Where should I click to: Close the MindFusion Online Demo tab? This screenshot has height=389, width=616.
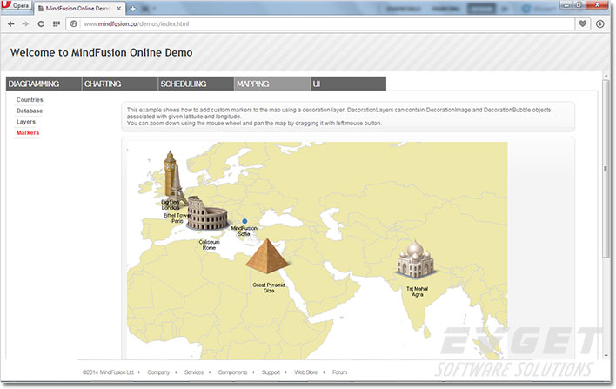tap(118, 8)
